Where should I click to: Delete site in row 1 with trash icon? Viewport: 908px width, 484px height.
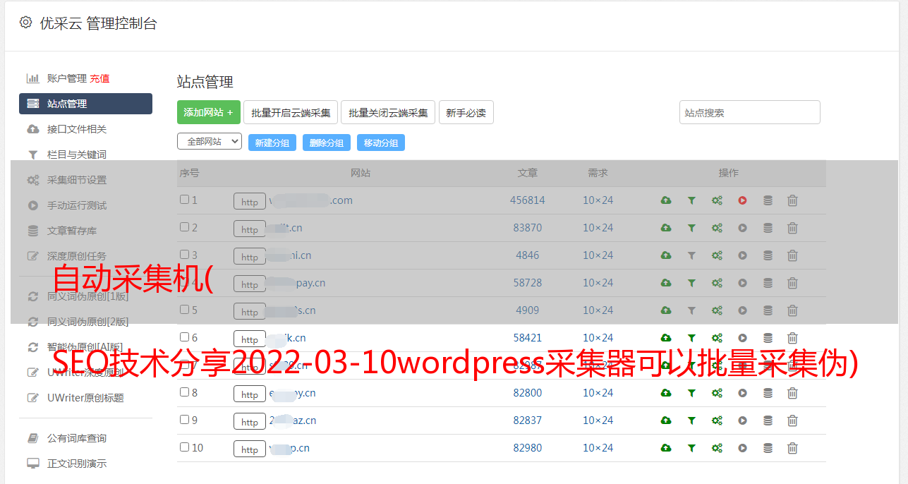click(792, 200)
